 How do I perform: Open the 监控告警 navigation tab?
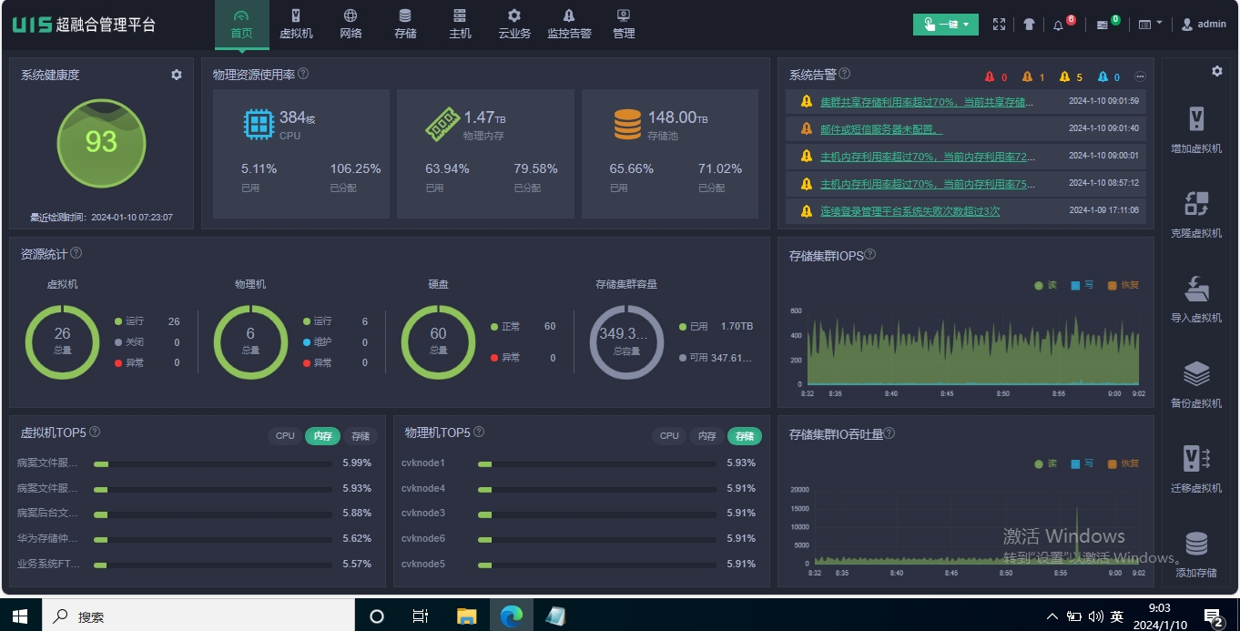tap(569, 25)
